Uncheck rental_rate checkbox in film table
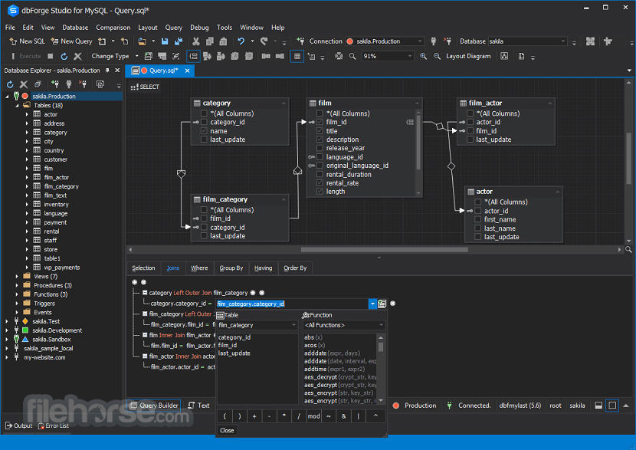636x450 pixels. 320,183
